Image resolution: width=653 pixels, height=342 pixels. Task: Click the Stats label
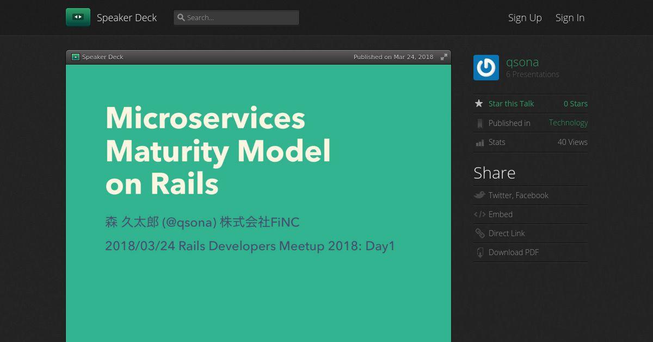(497, 142)
